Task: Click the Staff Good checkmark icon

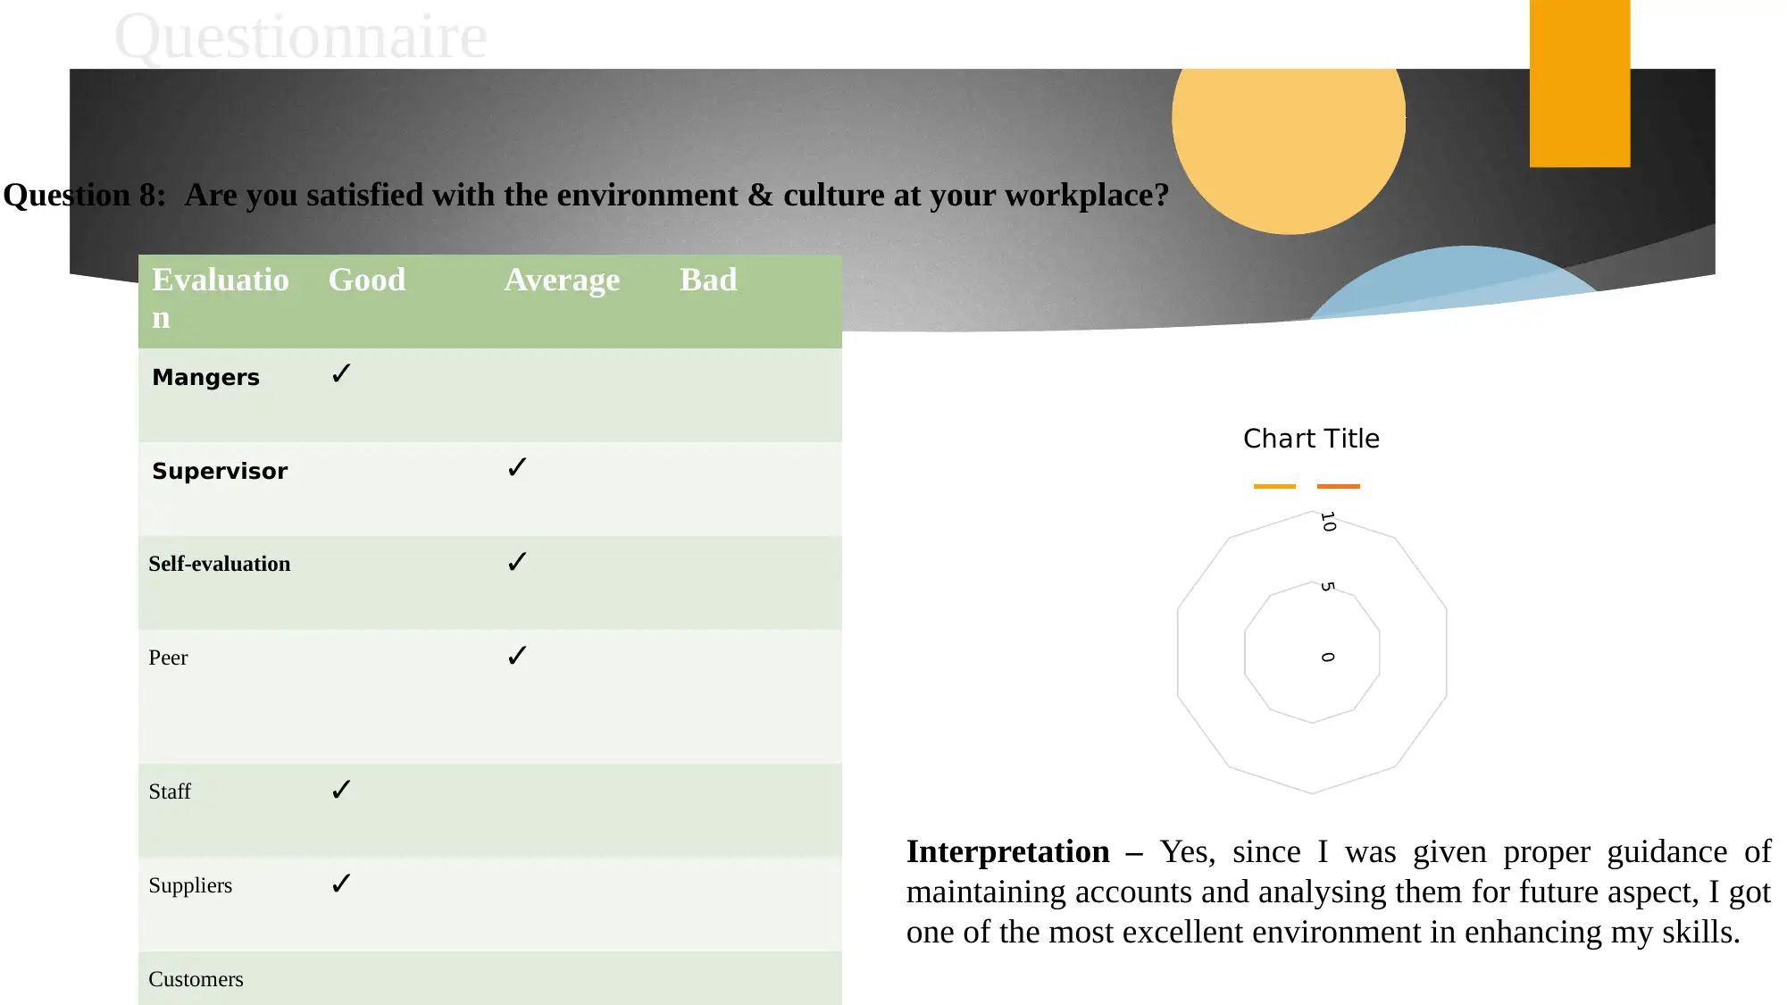Action: click(x=341, y=791)
